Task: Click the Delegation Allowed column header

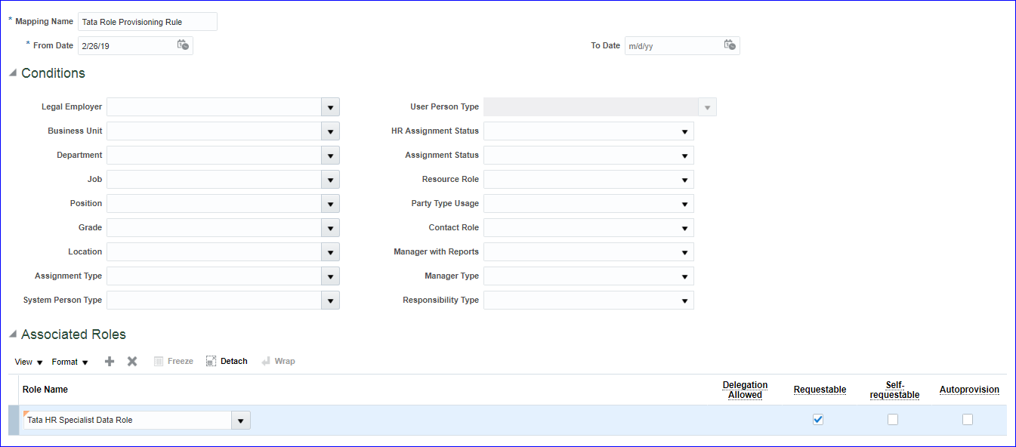Action: [745, 390]
